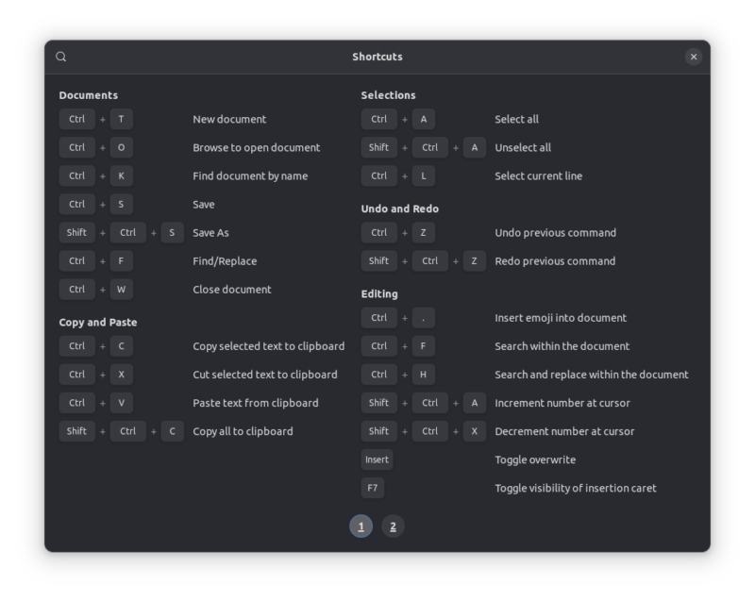Click the Shortcuts title bar text
This screenshot has width=755, height=601.
coord(377,56)
